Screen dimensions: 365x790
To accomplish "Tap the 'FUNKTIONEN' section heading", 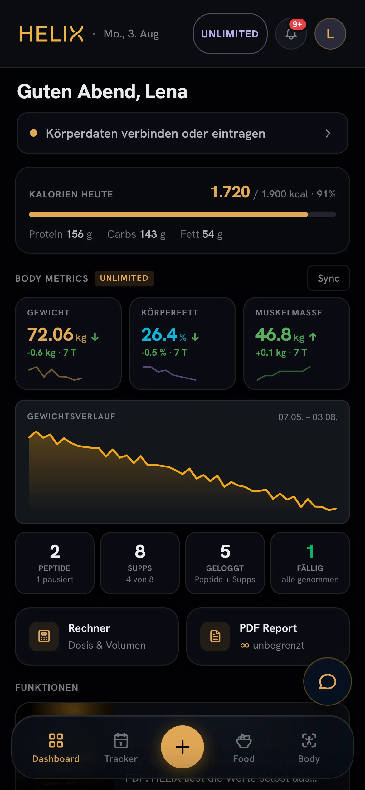I will pyautogui.click(x=47, y=688).
